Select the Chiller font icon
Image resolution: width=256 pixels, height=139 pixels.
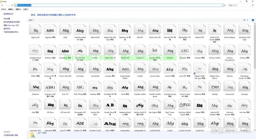(35, 68)
